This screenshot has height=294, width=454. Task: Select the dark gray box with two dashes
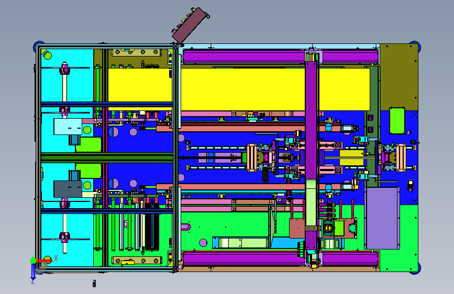click(x=68, y=189)
